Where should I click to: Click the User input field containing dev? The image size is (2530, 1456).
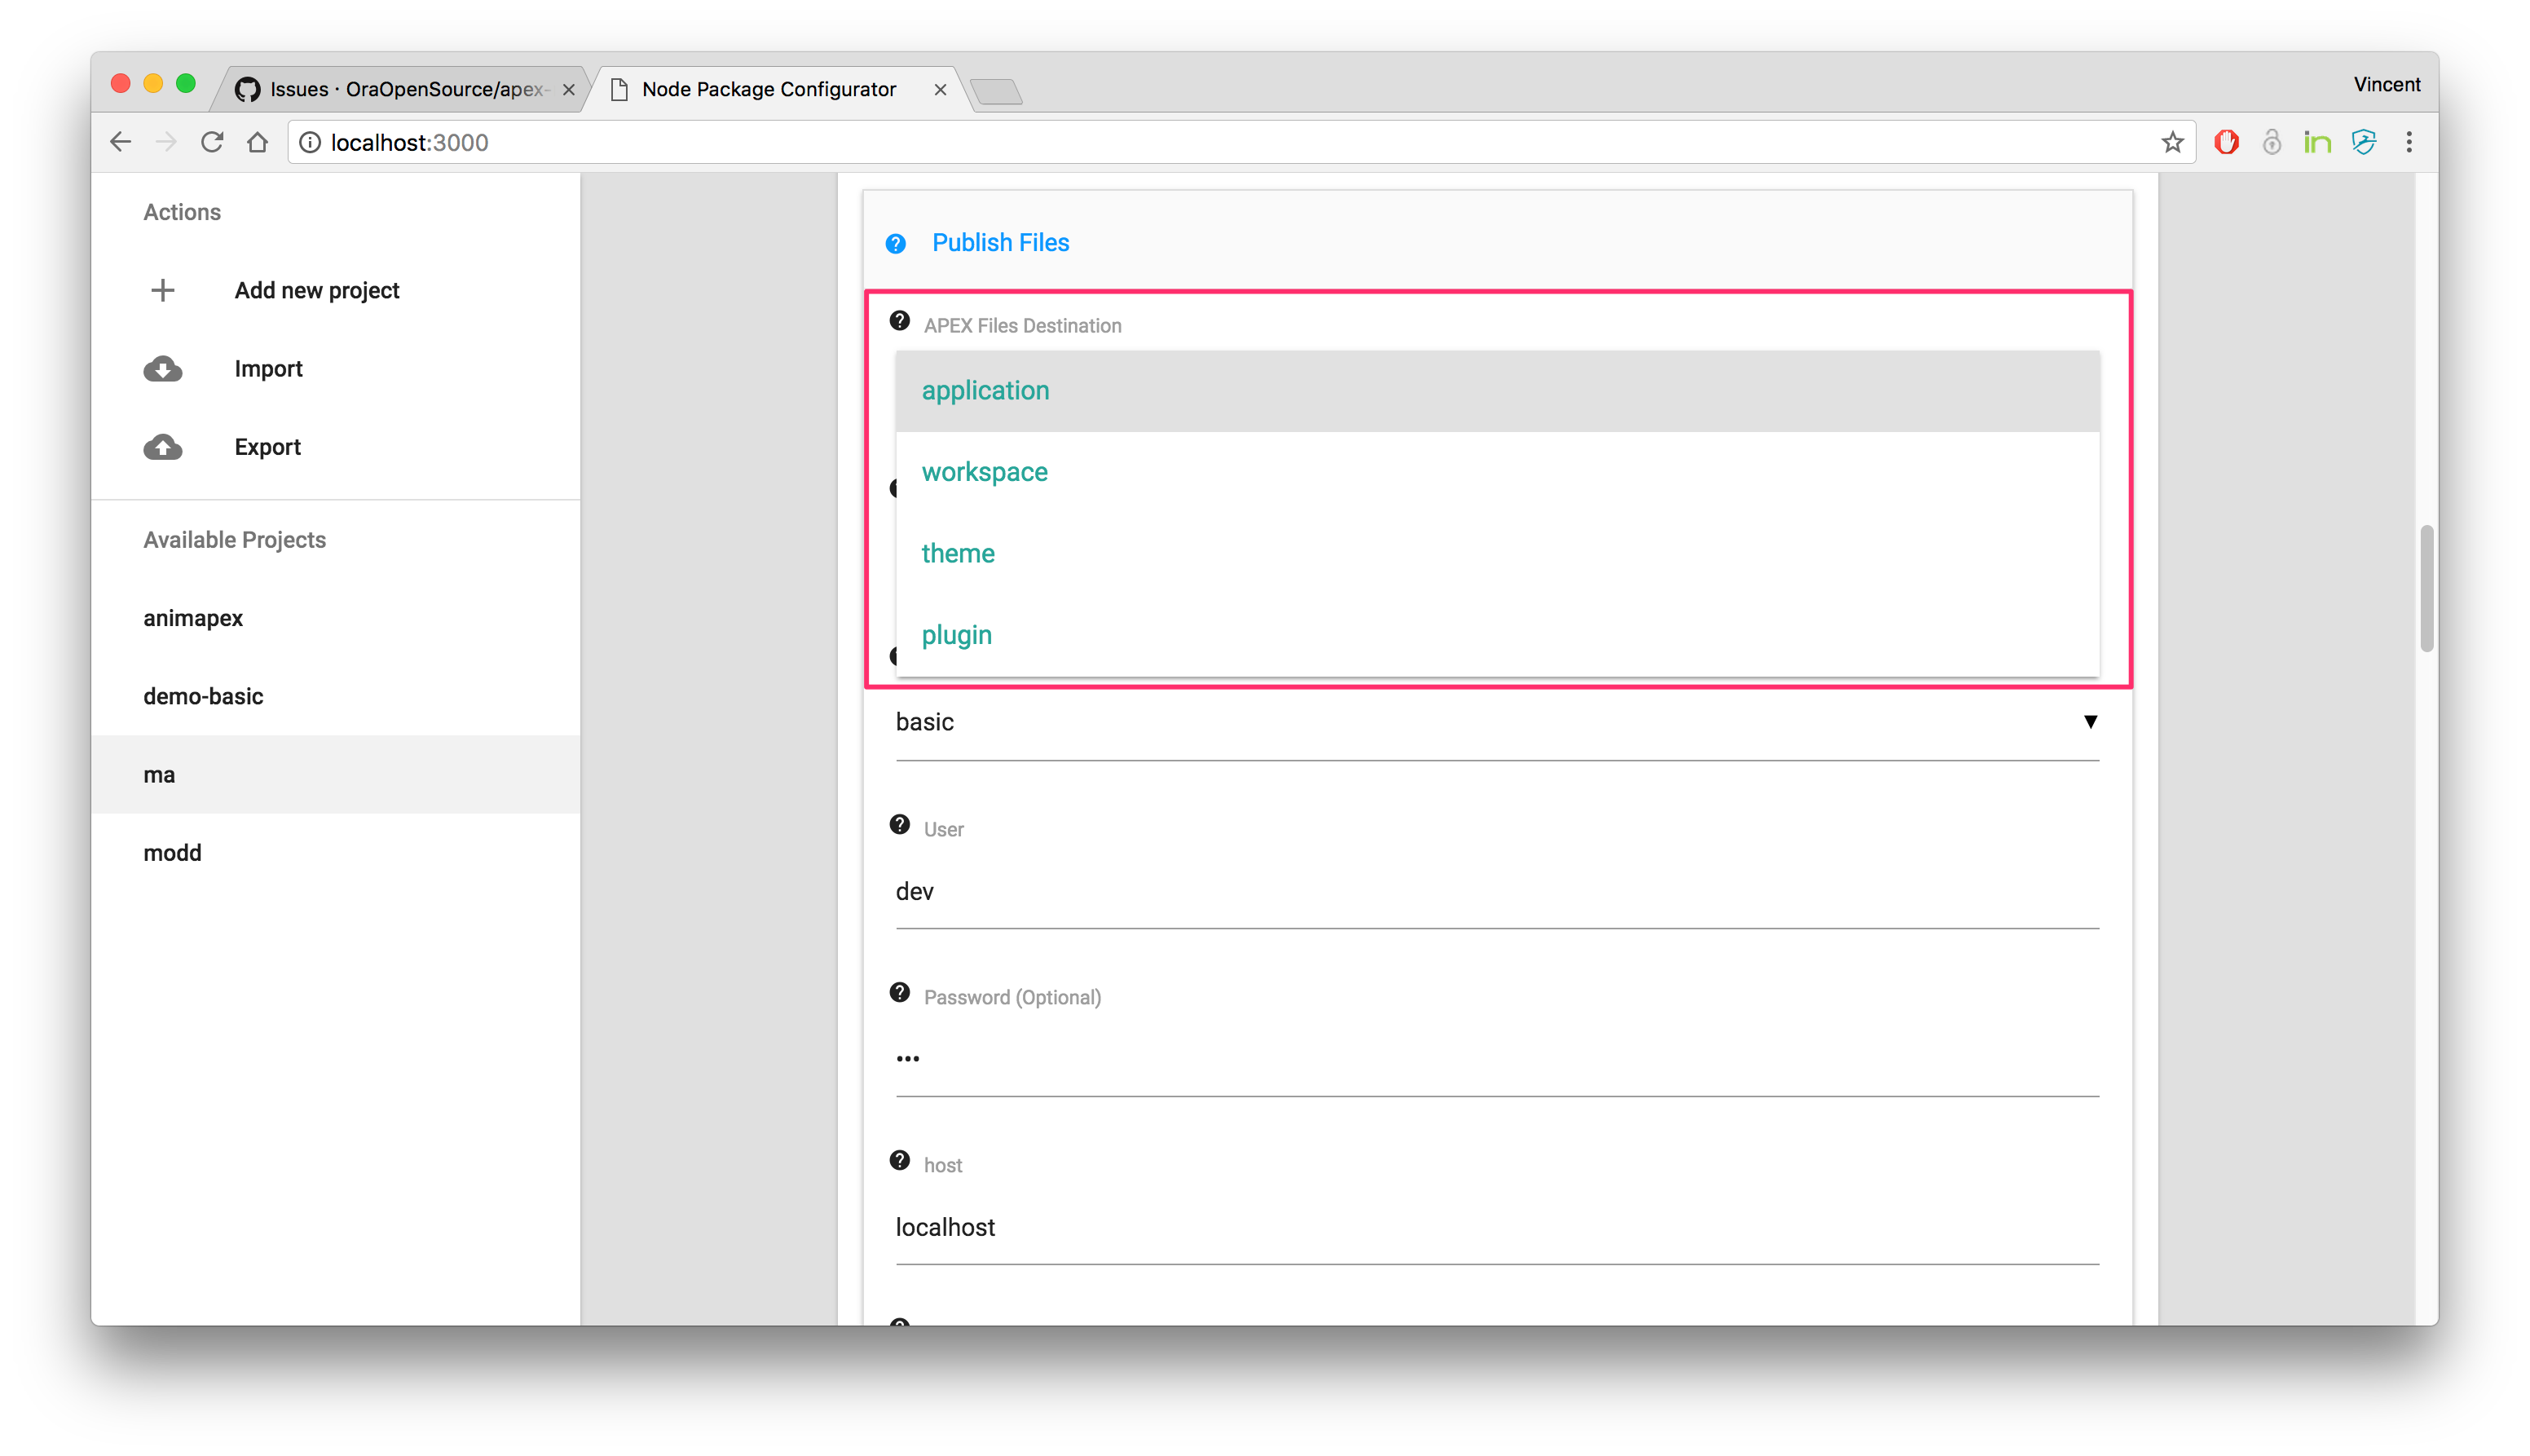pos(1497,892)
